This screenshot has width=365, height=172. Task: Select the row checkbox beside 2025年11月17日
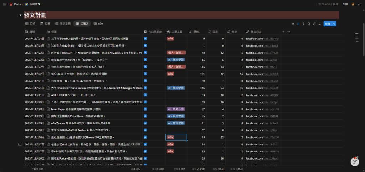(20, 144)
